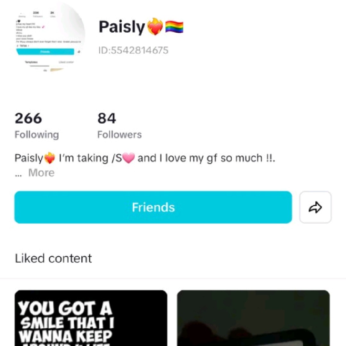Screen dimensions: 346x346
Task: Open Paisly's round profile picture
Action: (x=50, y=37)
